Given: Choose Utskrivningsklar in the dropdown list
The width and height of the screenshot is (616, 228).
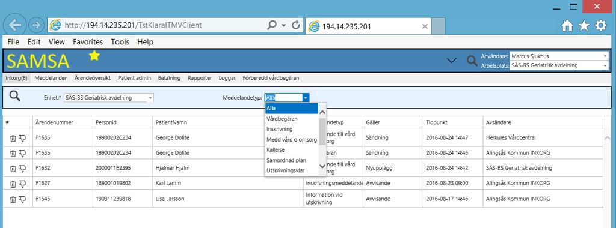Looking at the screenshot, I should [x=292, y=170].
